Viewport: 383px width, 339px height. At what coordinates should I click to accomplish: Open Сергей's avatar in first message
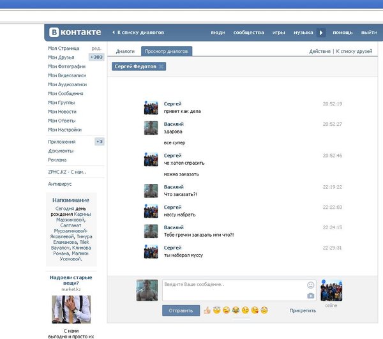point(151,107)
